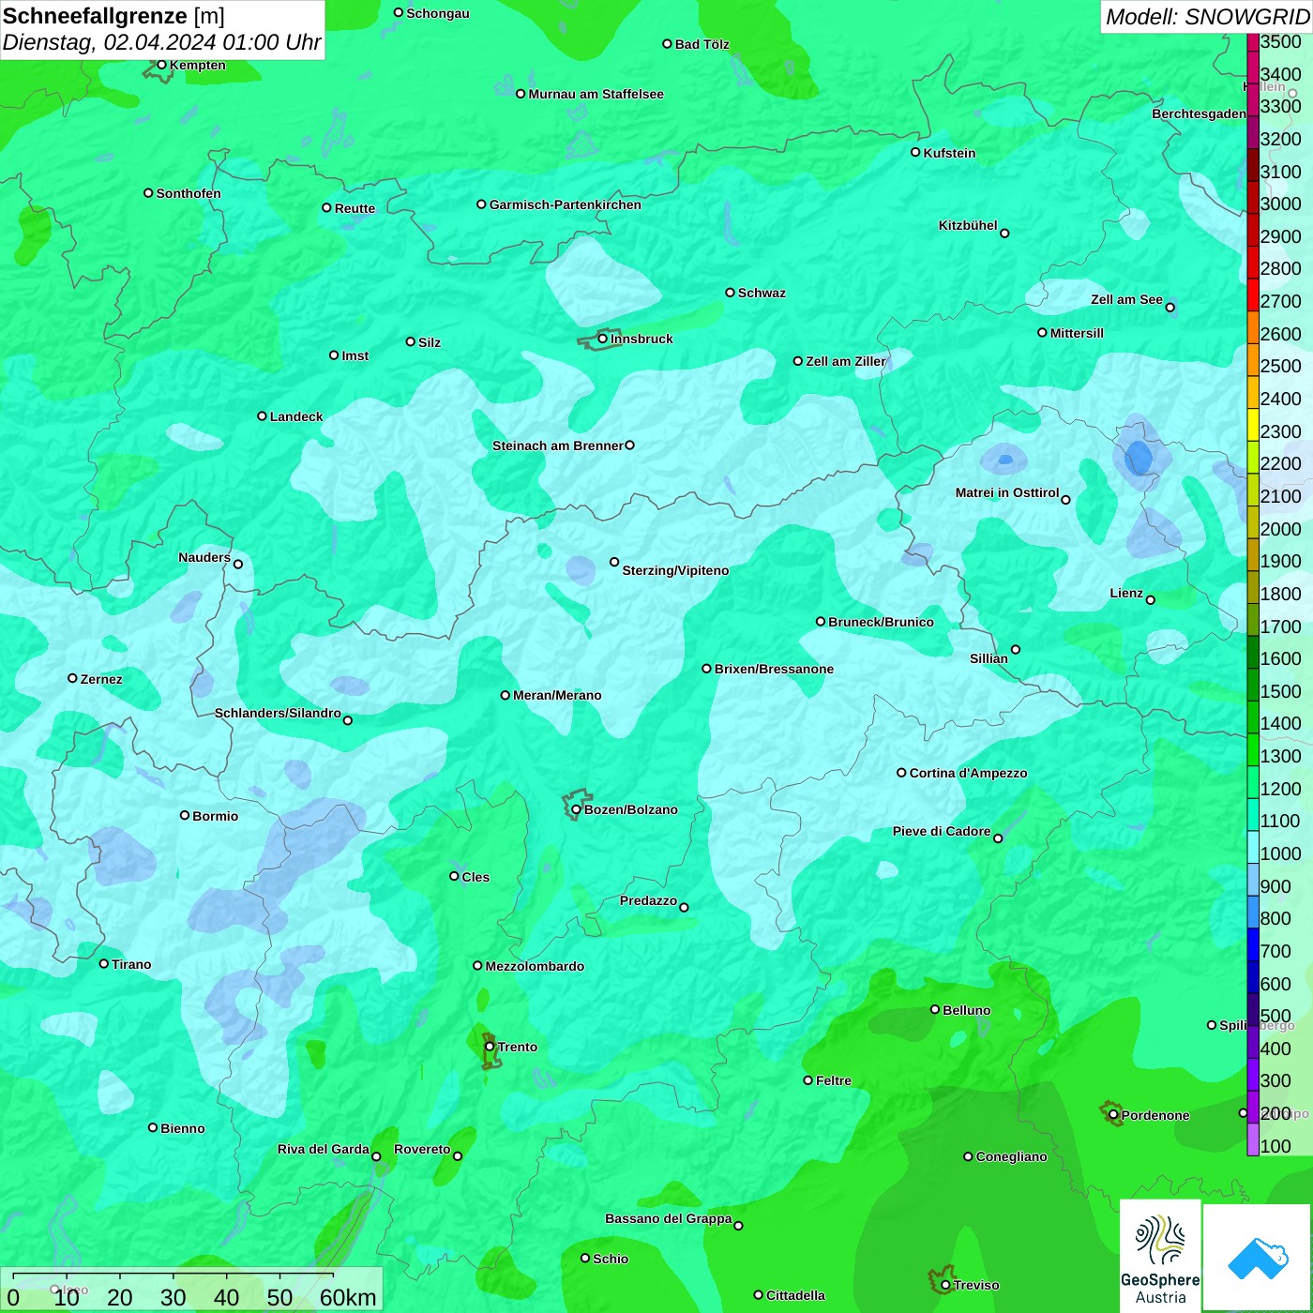This screenshot has width=1313, height=1313.
Task: Click the Garmisch-Partenkirchen marker
Action: click(481, 204)
